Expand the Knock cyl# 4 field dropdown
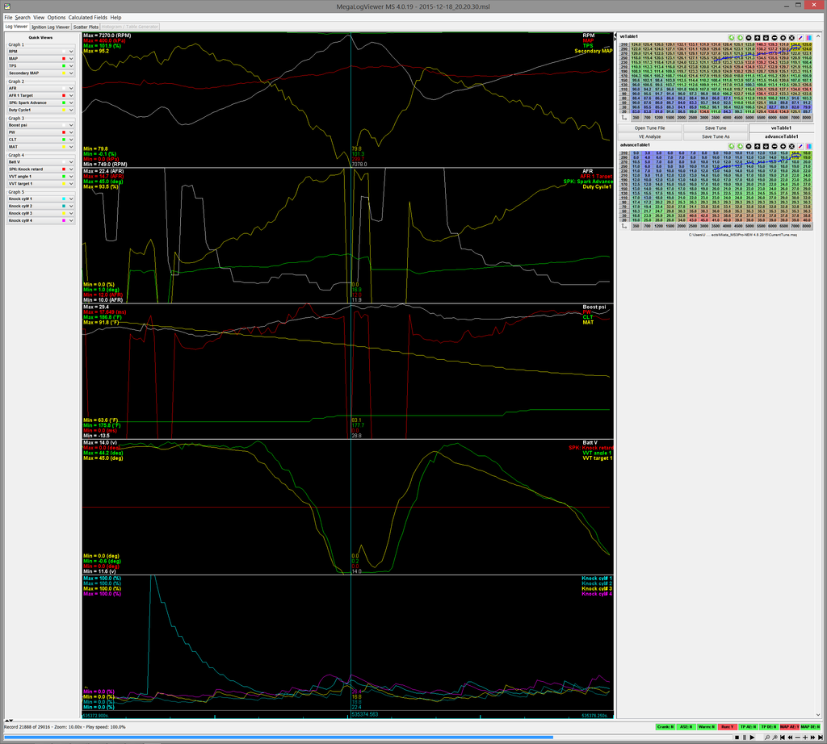 71,220
